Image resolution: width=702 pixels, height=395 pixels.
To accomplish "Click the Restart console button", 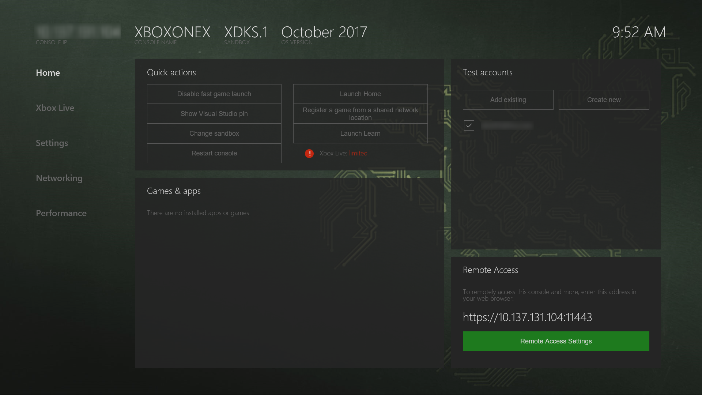I will tap(214, 153).
